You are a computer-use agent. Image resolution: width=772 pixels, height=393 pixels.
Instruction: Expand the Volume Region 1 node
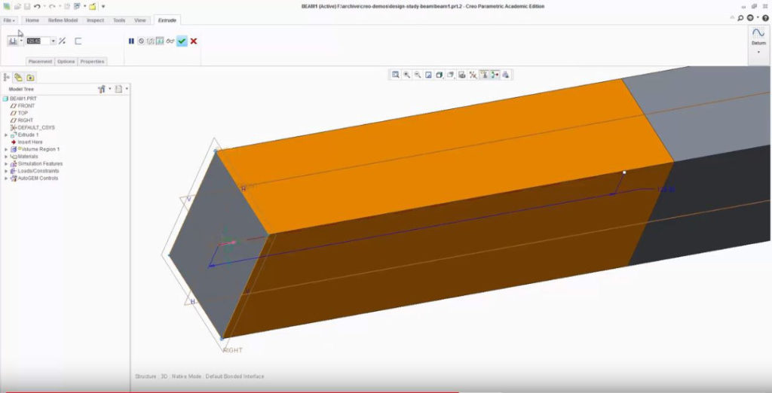point(6,149)
